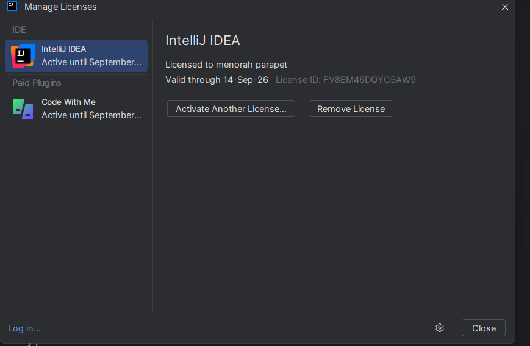Click Remove License button
This screenshot has width=530, height=346.
pos(351,108)
